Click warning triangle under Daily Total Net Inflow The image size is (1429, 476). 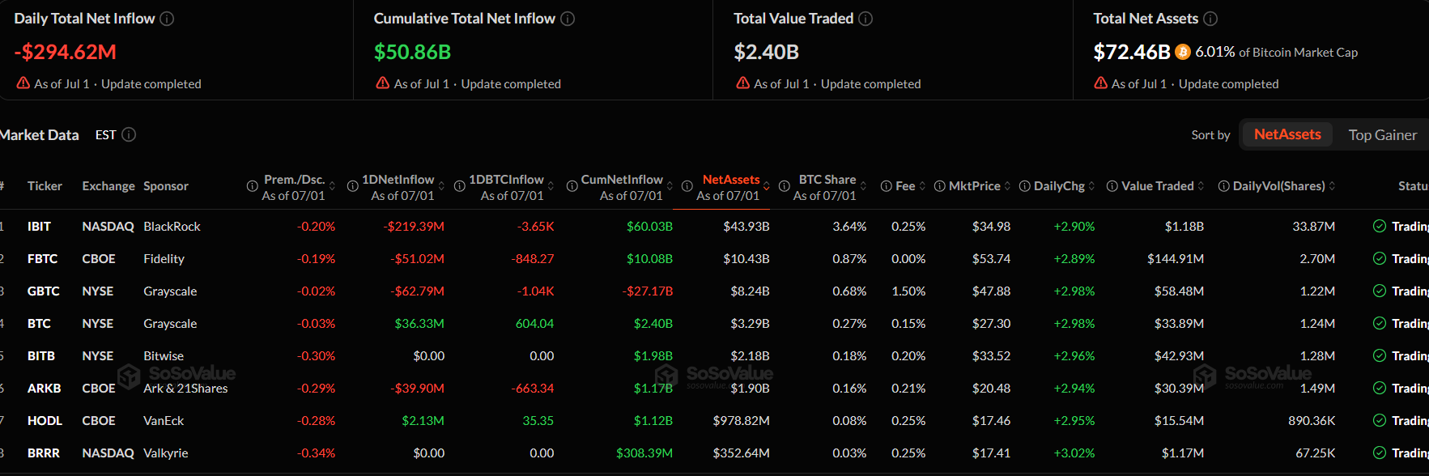[23, 83]
